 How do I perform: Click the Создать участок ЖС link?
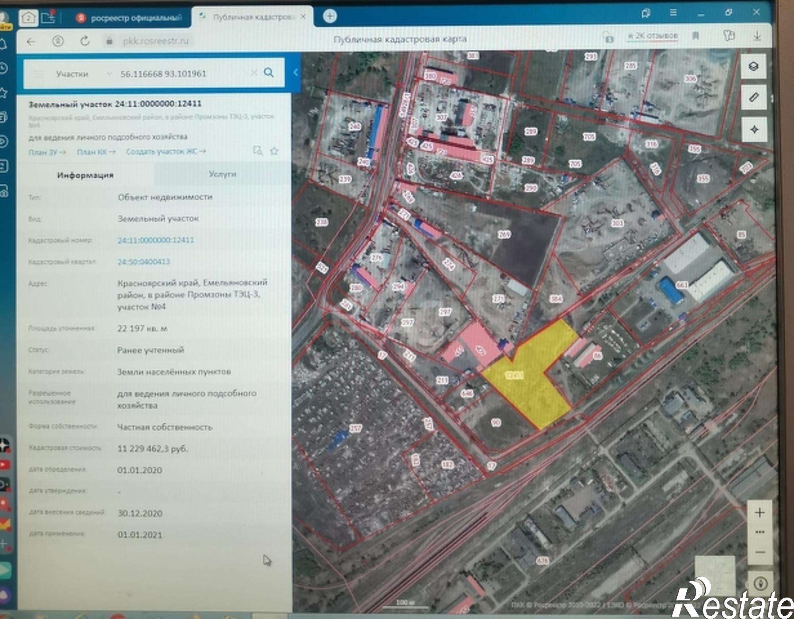point(166,151)
